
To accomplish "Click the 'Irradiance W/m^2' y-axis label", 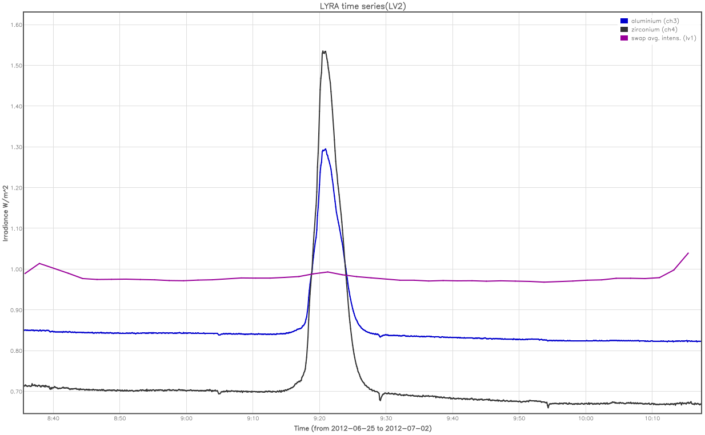I will (6, 213).
